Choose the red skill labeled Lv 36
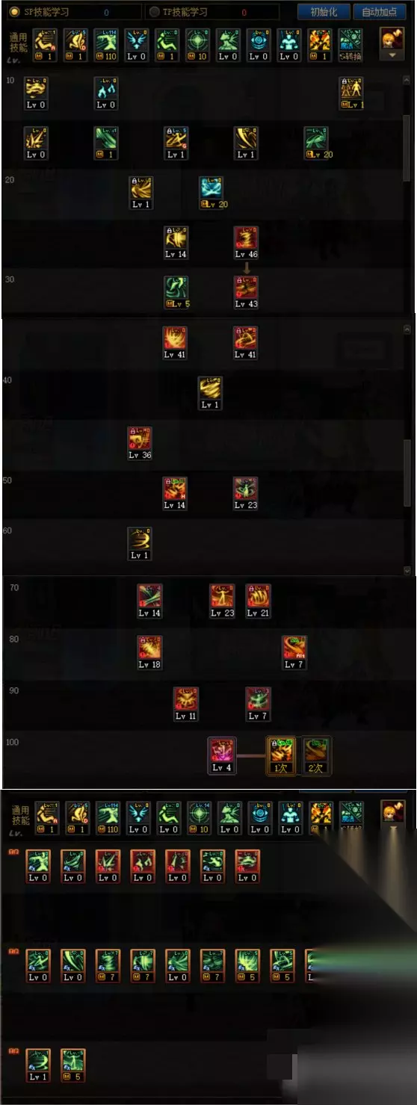The image size is (417, 1105). click(x=140, y=443)
